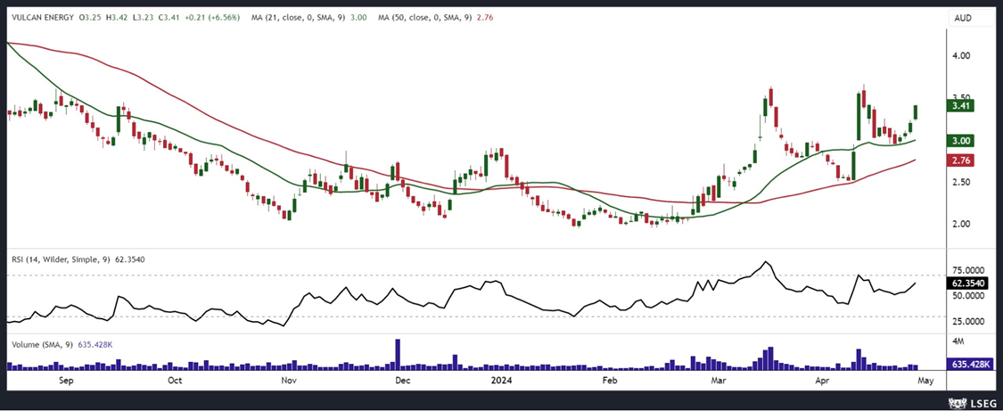Click the tallest volume bar near December
The width and height of the screenshot is (1003, 411).
398,355
